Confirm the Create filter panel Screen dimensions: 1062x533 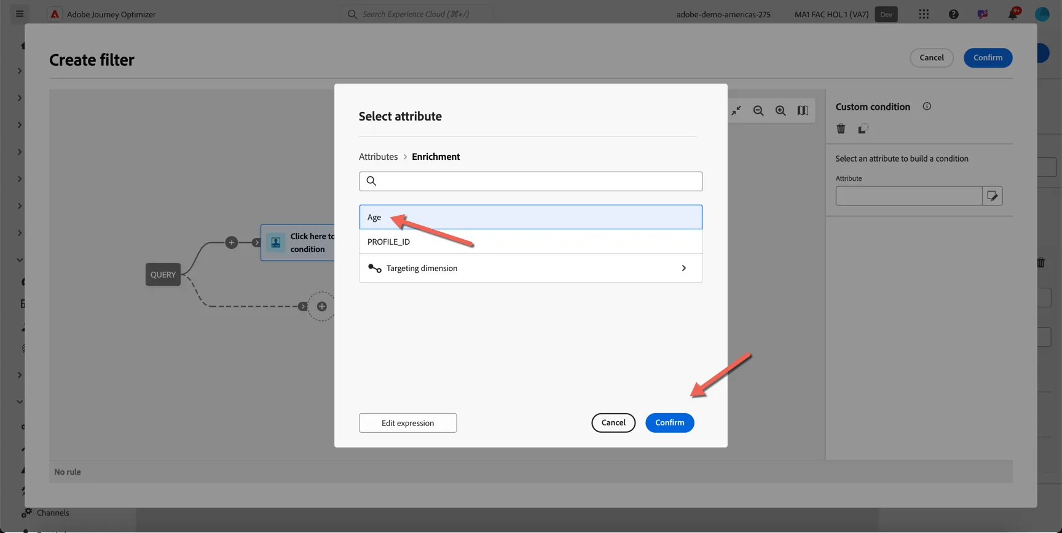[988, 58]
